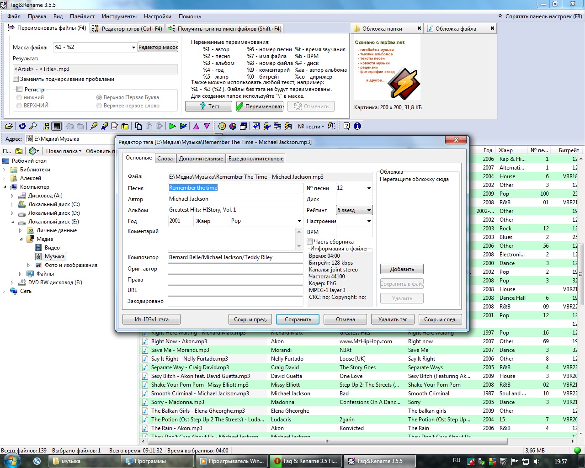This screenshot has height=468, width=585.
Task: Click the colorful globe disc toolbar icon
Action: click(233, 126)
